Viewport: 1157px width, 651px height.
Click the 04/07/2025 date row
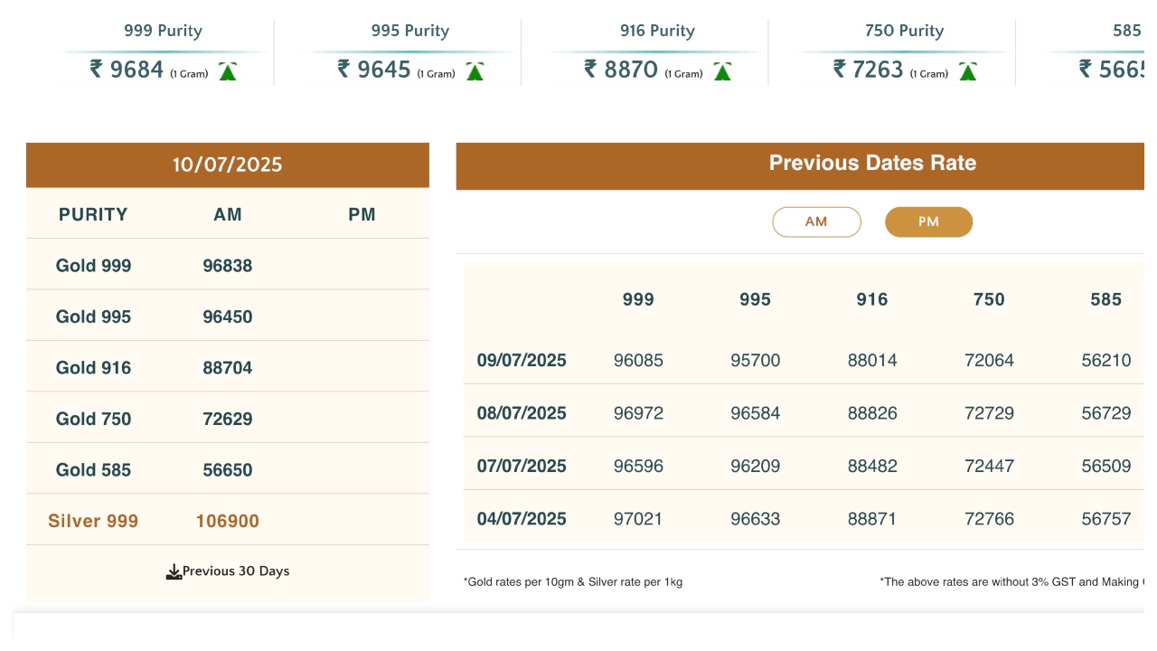pos(522,519)
